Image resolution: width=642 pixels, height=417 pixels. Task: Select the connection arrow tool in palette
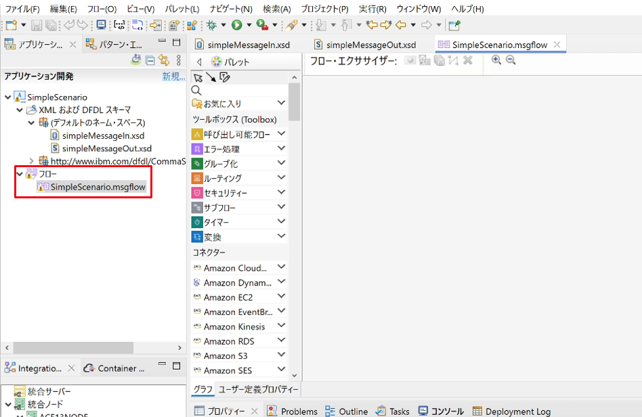[x=211, y=77]
